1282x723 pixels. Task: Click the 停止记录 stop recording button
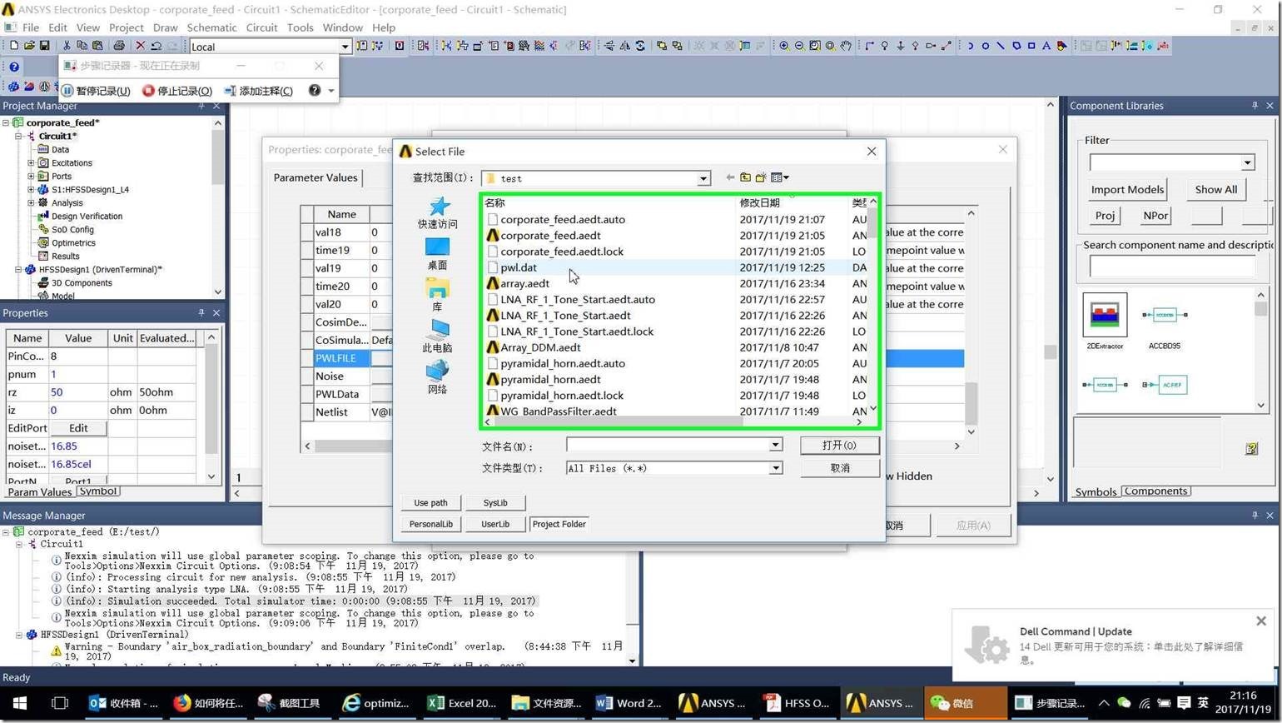click(x=177, y=91)
